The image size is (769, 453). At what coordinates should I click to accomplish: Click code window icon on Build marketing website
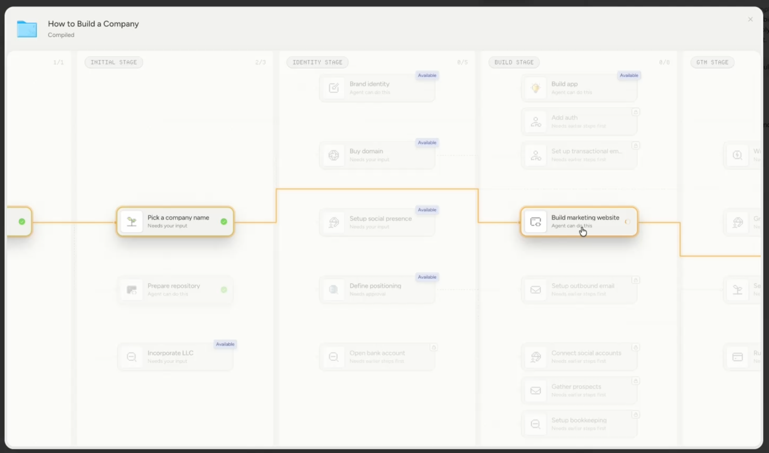click(536, 222)
